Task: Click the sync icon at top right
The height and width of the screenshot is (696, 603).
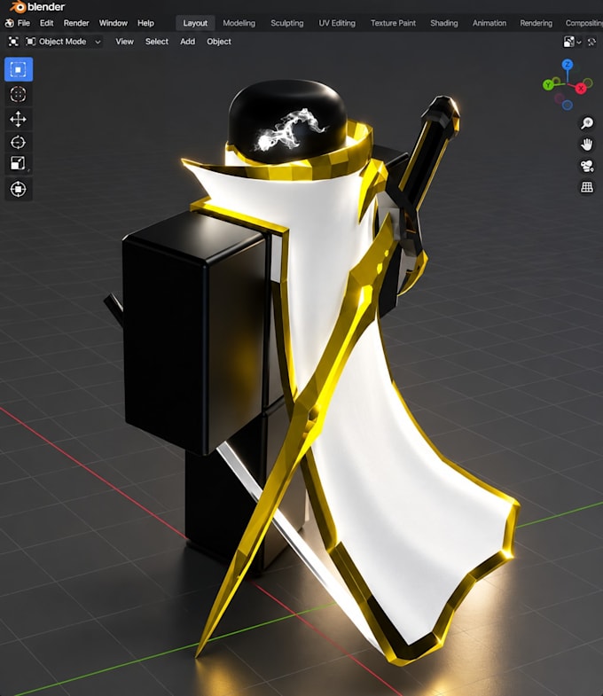Action: [x=591, y=42]
